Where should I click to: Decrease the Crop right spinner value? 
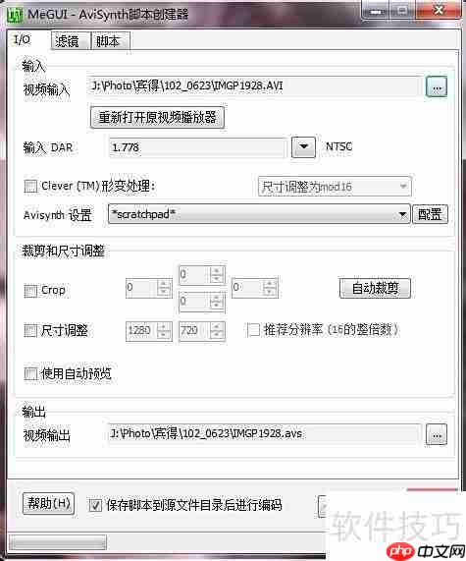coord(270,293)
